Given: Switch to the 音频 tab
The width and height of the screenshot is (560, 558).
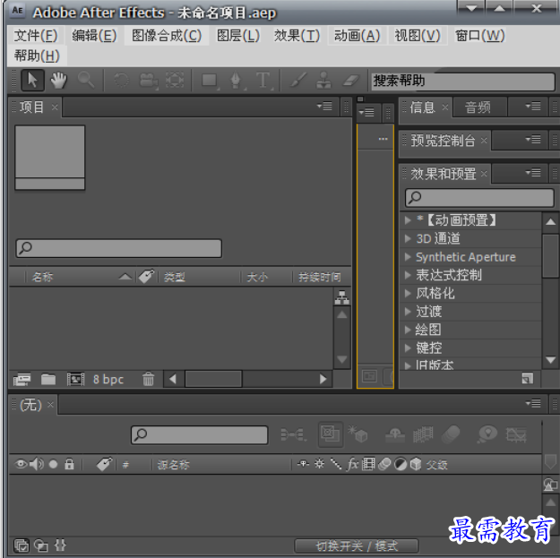Looking at the screenshot, I should coord(478,107).
